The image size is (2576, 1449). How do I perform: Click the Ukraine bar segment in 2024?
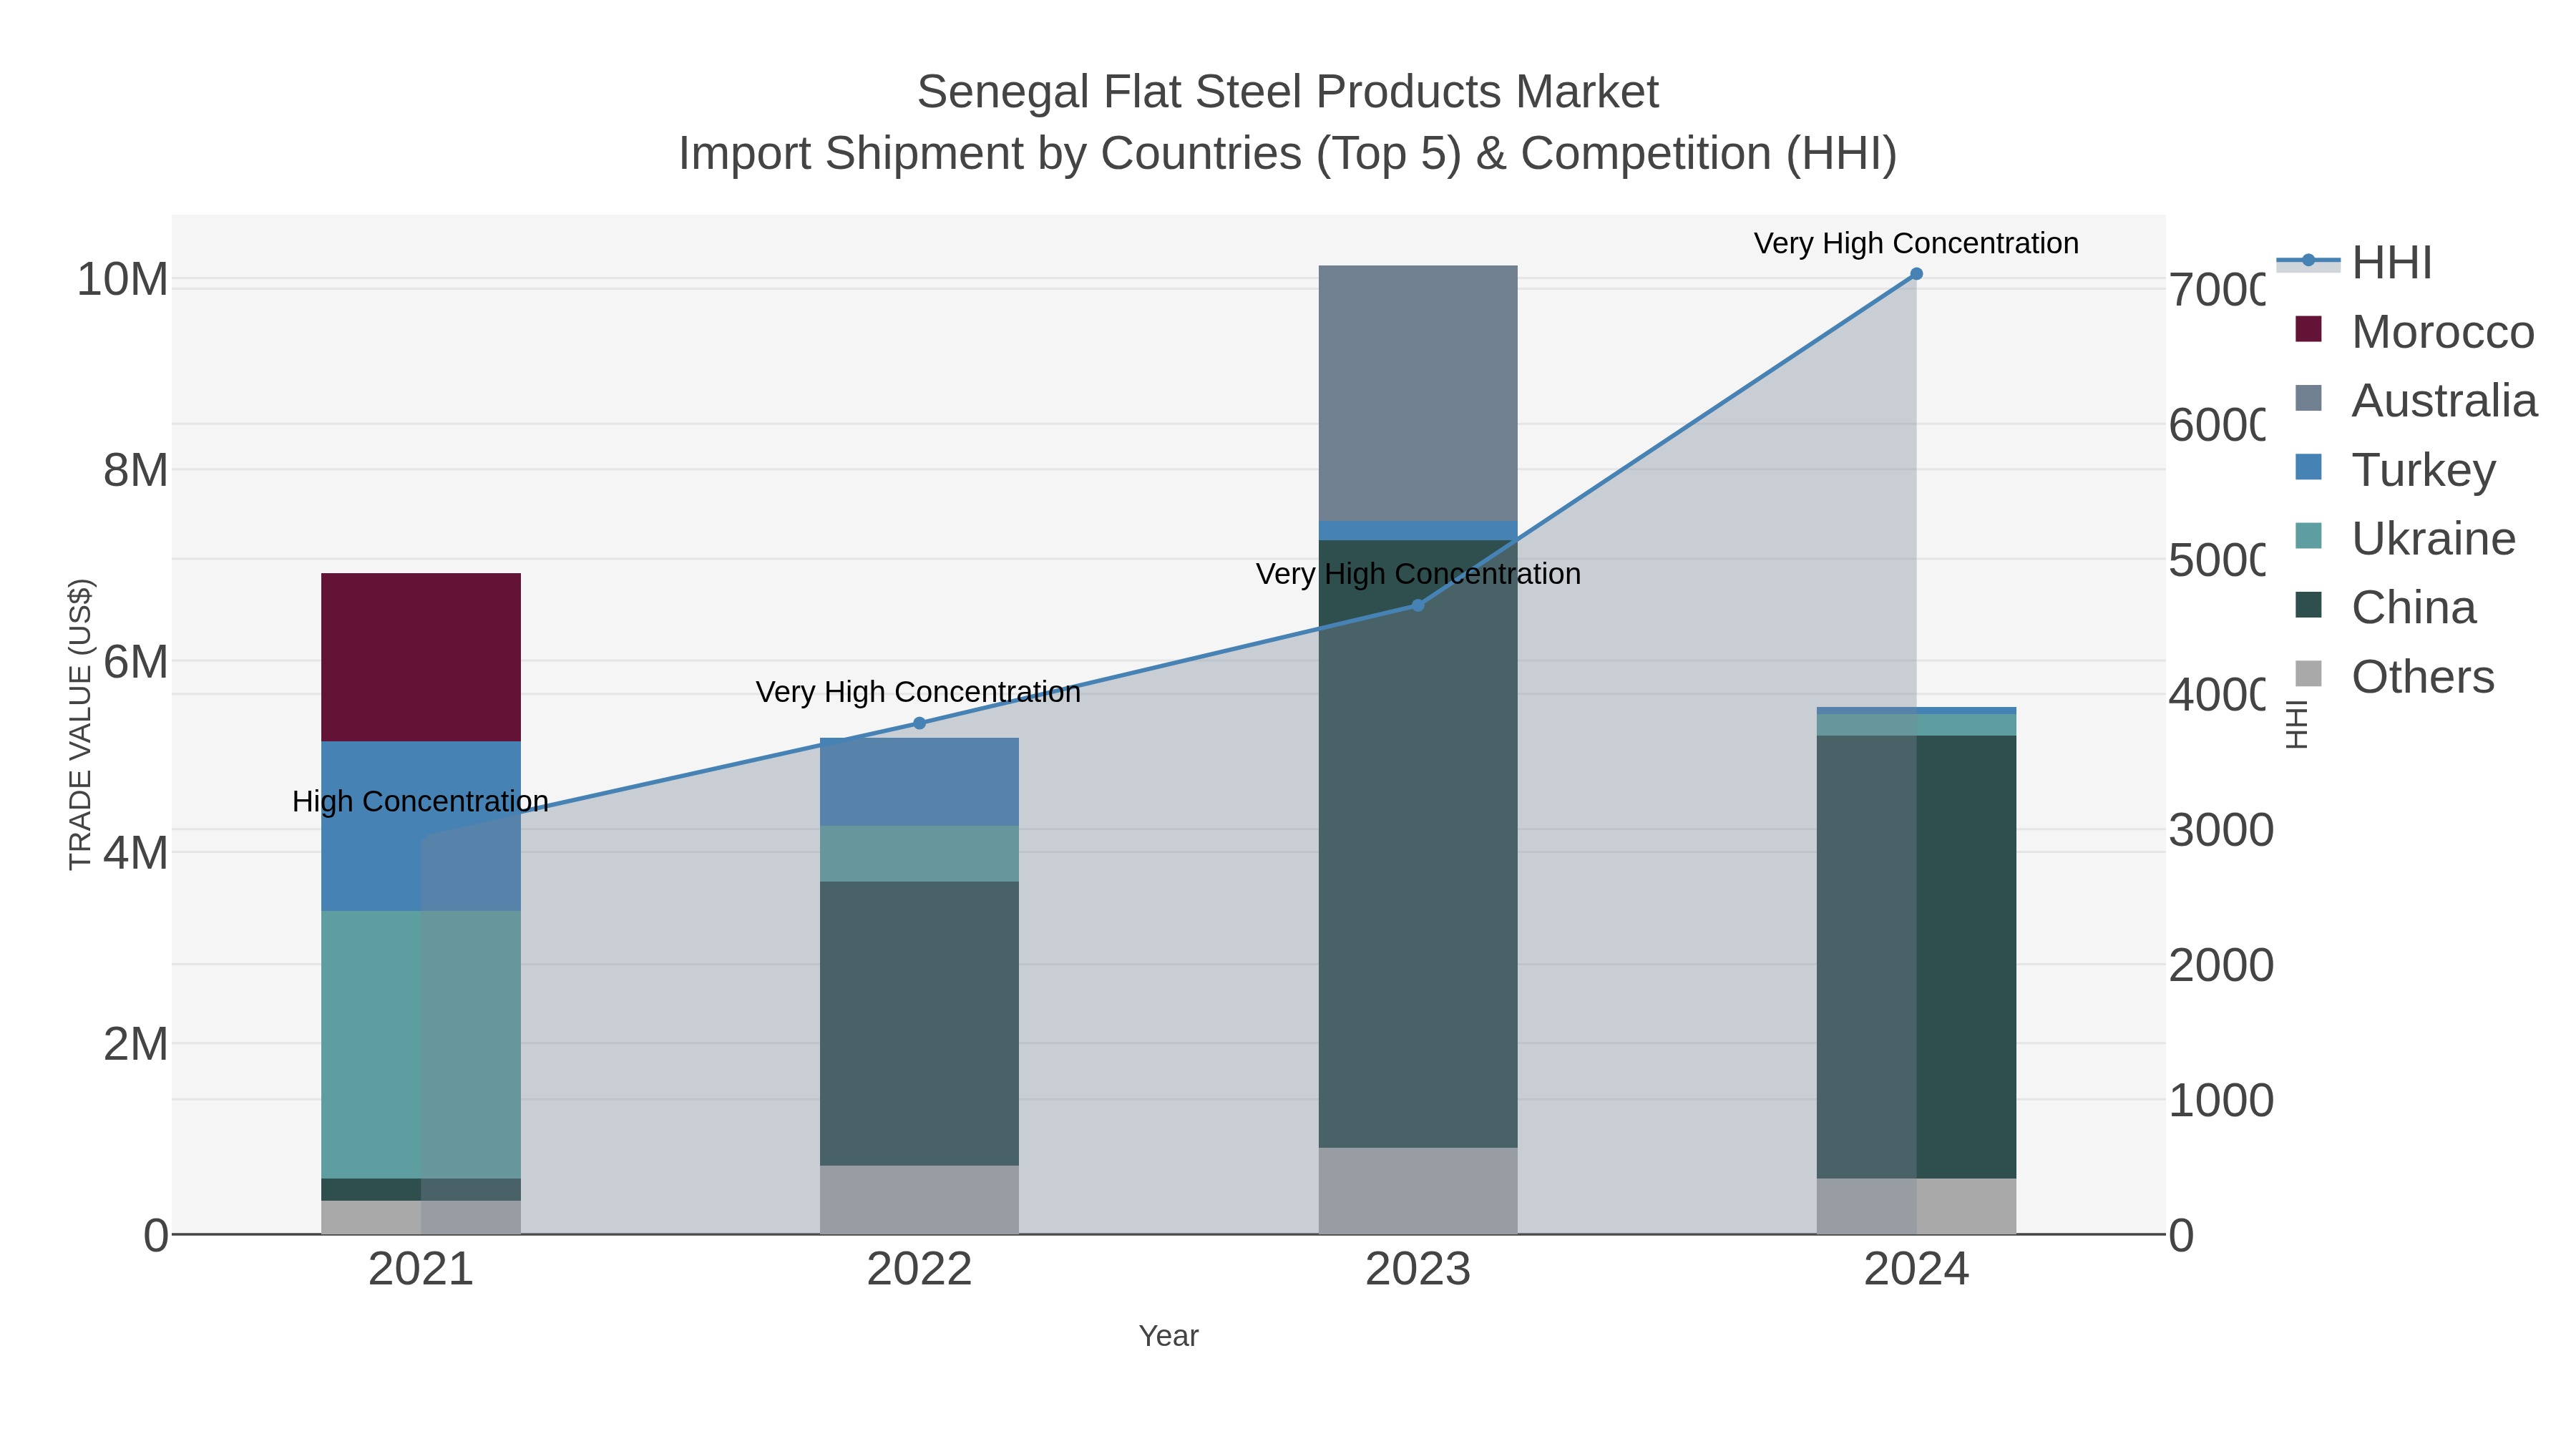coord(1916,725)
